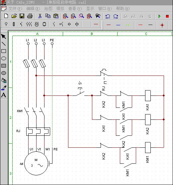The height and width of the screenshot is (185, 173).
Task: Click the undo arrow in toolbar
Action: pos(108,16)
